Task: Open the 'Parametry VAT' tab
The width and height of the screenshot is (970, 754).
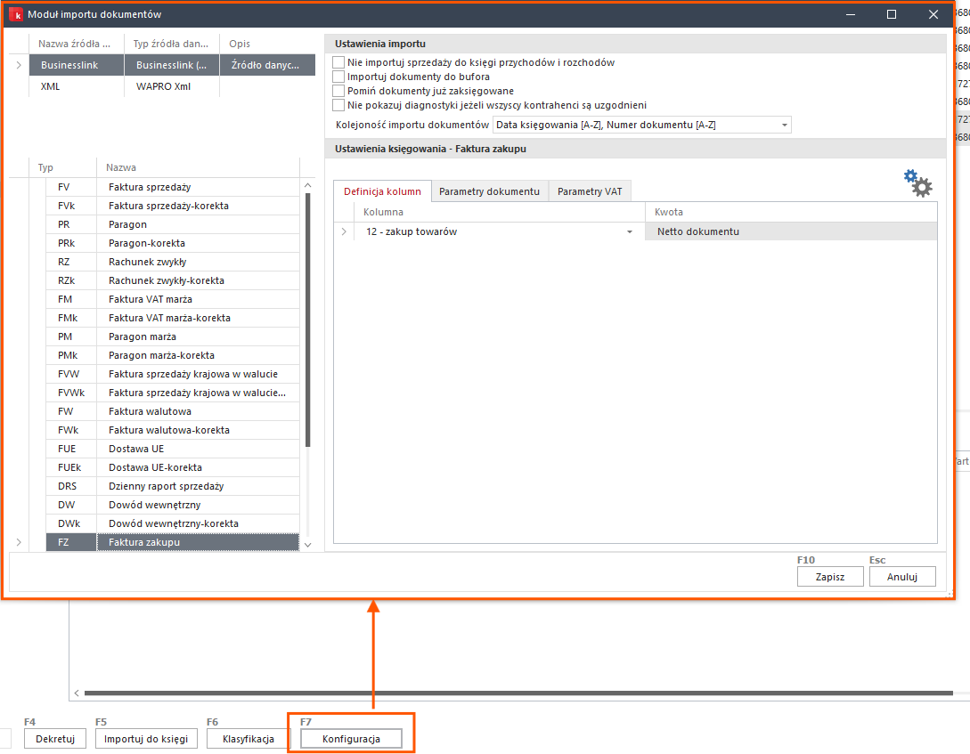Action: point(590,191)
